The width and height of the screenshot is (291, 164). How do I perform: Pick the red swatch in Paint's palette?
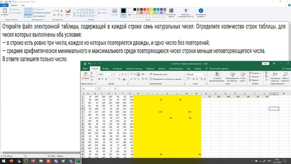145,10
